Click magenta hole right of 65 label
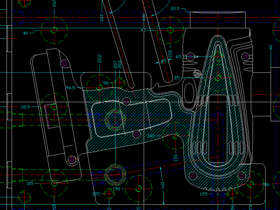280x210 pixels. (191, 56)
